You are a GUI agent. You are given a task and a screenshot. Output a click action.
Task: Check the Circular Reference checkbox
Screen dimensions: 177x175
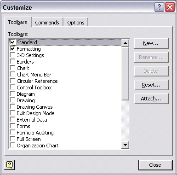pos(12,81)
